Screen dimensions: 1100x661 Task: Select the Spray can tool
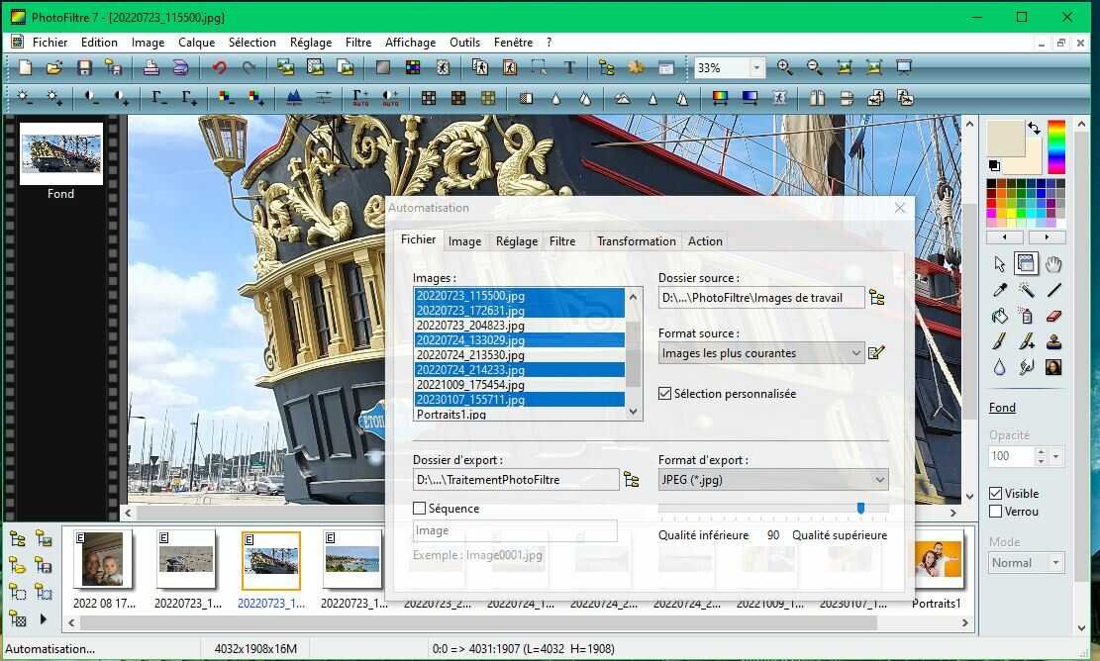click(x=1027, y=316)
